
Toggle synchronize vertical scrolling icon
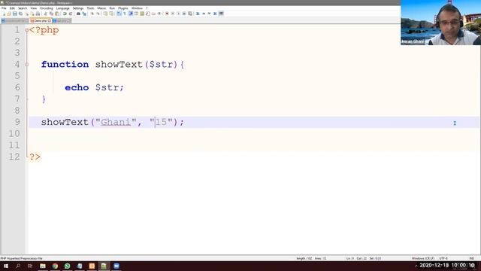point(105,14)
